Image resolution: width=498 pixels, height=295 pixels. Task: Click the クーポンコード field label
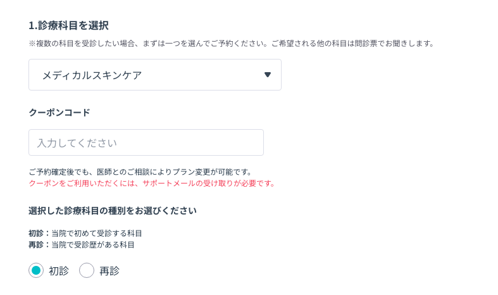[x=59, y=113]
